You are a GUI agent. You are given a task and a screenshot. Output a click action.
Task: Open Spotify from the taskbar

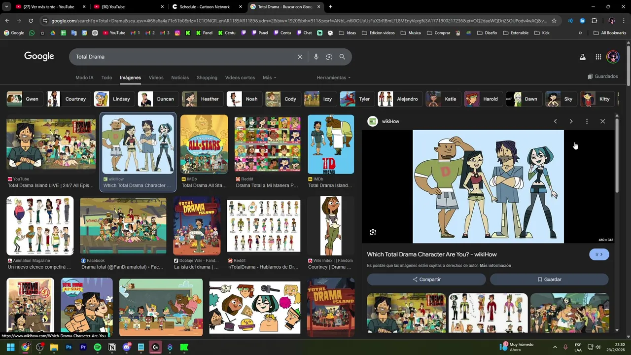98,347
